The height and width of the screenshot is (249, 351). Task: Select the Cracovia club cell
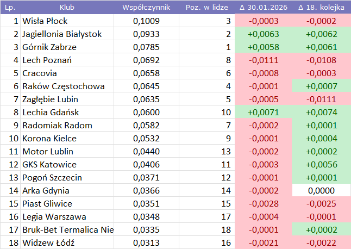[x=67, y=73]
